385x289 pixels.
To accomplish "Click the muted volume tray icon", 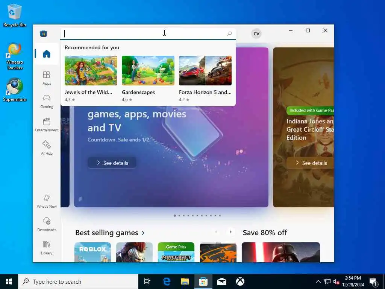I will (x=336, y=281).
